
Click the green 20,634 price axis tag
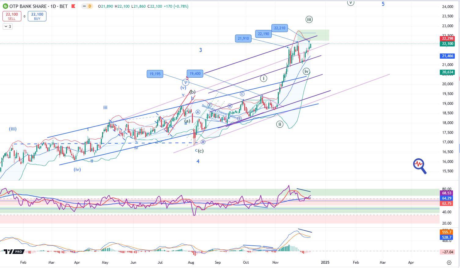click(x=448, y=72)
